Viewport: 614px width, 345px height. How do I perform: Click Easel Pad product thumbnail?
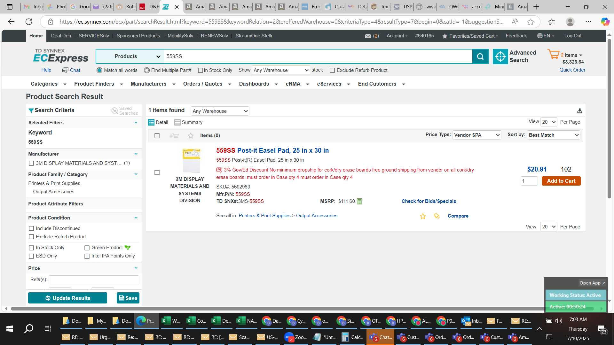[191, 160]
